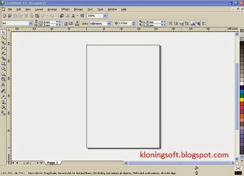
Task: Open the A4 paper type dropdown
Action: click(x=31, y=23)
